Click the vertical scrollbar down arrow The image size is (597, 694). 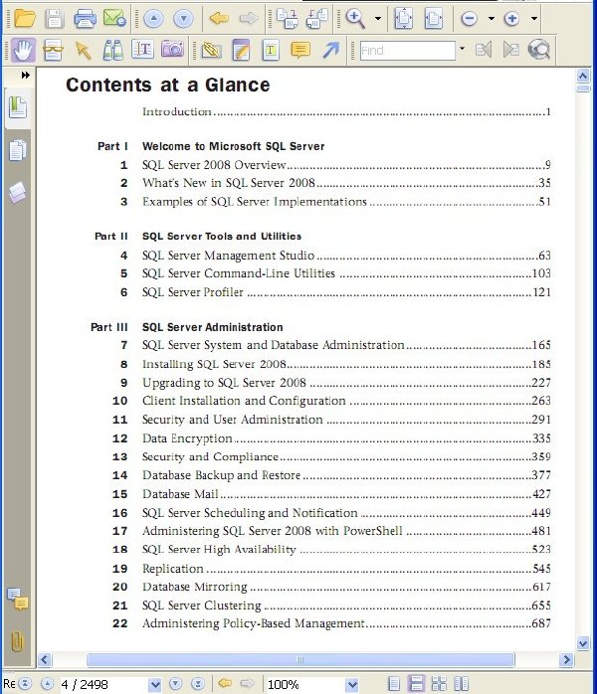583,643
